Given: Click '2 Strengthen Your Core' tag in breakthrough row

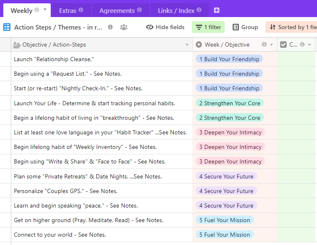Looking at the screenshot, I should coord(230,118).
